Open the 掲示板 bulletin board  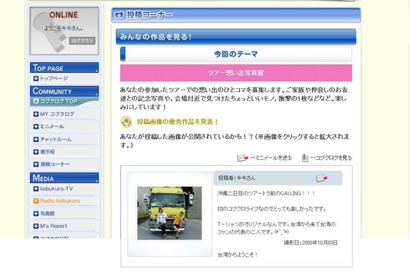coord(47,152)
